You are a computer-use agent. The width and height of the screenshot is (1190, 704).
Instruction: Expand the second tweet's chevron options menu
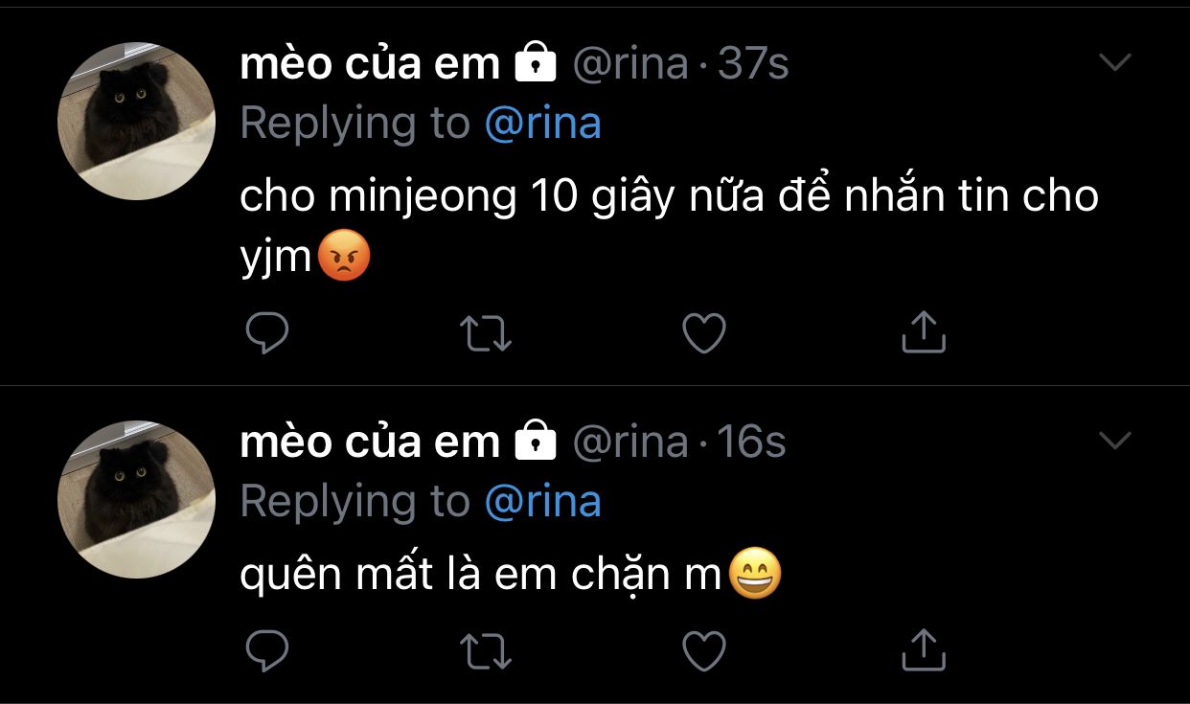point(1114,441)
